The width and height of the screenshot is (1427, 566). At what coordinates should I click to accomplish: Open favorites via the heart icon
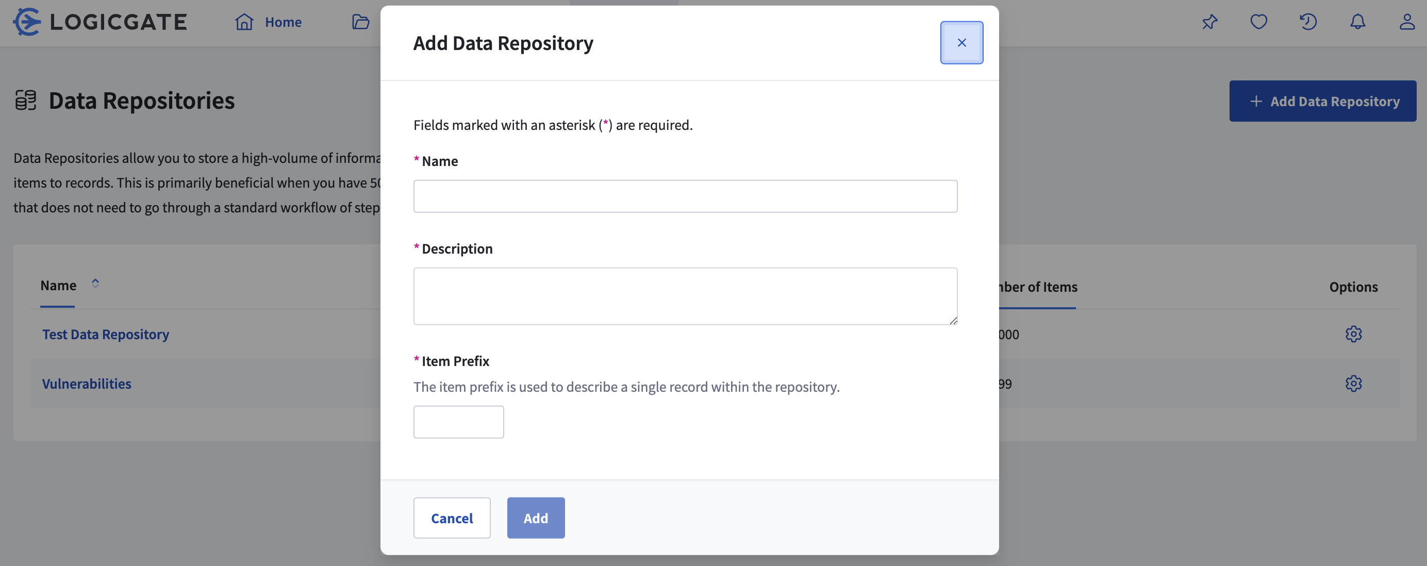click(1259, 22)
